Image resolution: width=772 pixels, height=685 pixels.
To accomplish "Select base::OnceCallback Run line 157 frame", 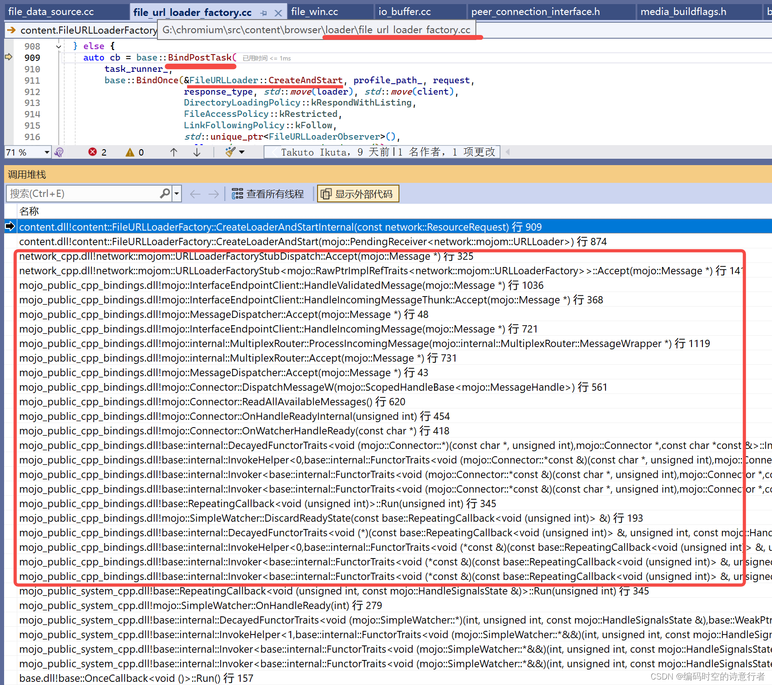I will point(394,678).
